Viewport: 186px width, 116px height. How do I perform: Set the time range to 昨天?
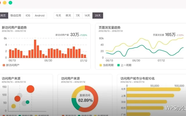(68, 15)
